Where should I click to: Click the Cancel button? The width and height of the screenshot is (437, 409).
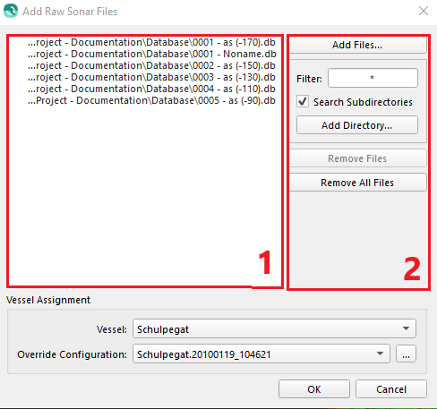point(391,388)
